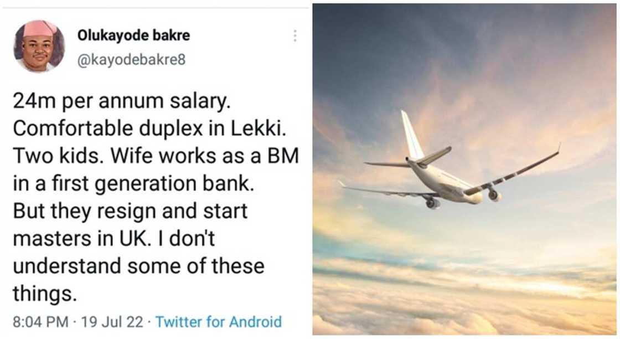This screenshot has width=620, height=339.
Task: Visit the @kayodebakre8 handle
Action: point(131,60)
